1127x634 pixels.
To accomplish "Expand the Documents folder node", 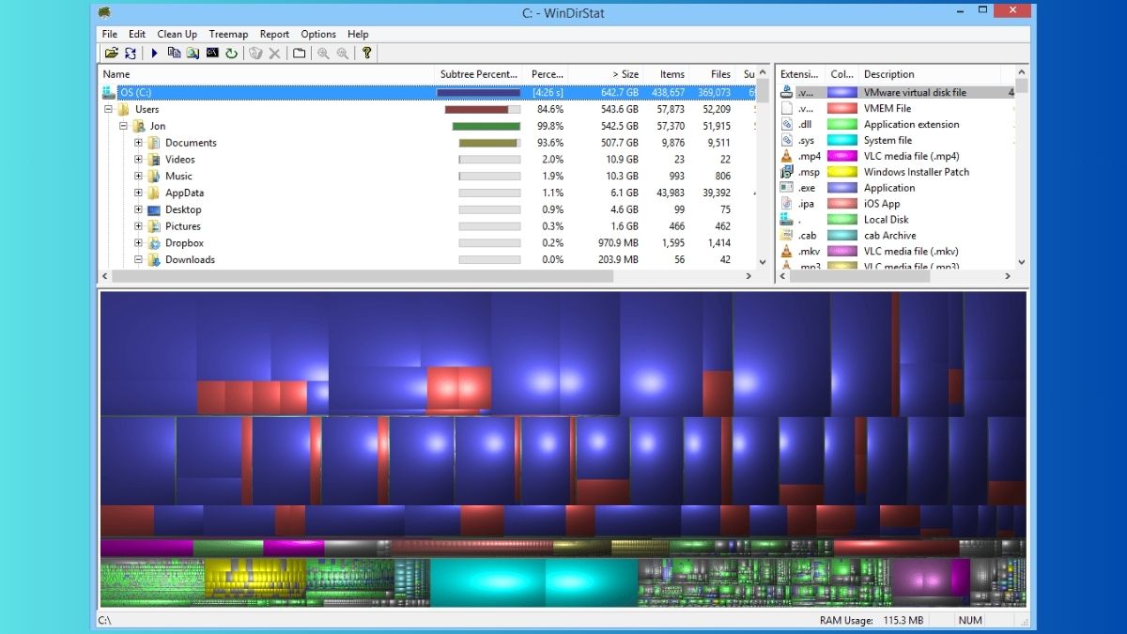I will pyautogui.click(x=138, y=143).
